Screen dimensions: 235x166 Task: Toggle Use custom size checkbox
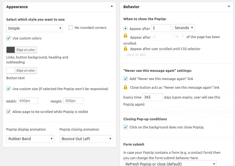coord(8,89)
